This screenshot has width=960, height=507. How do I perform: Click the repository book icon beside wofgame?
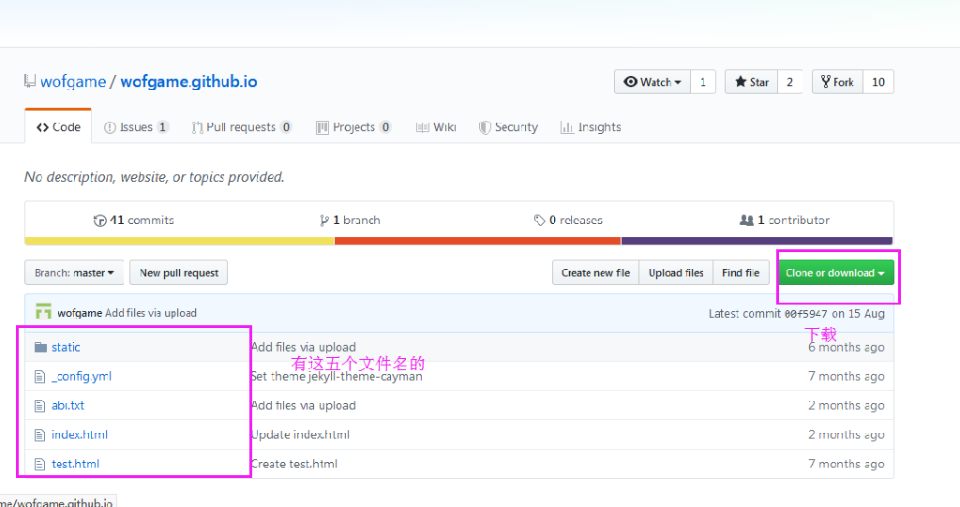click(29, 81)
